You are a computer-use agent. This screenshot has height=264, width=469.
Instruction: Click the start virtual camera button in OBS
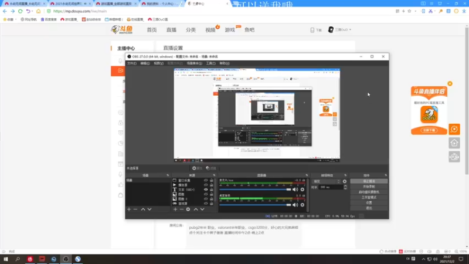pyautogui.click(x=369, y=192)
